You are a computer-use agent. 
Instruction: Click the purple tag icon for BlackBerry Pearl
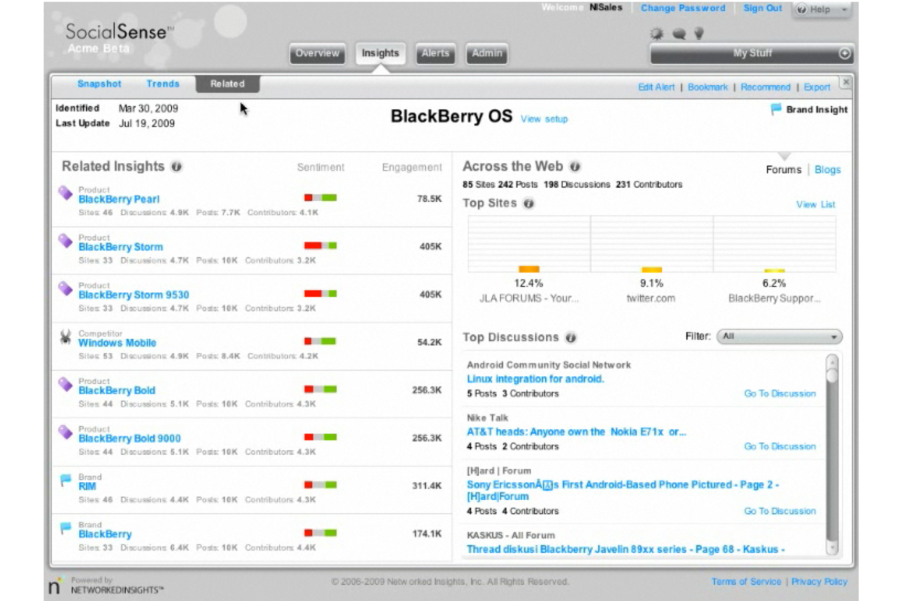(x=65, y=192)
